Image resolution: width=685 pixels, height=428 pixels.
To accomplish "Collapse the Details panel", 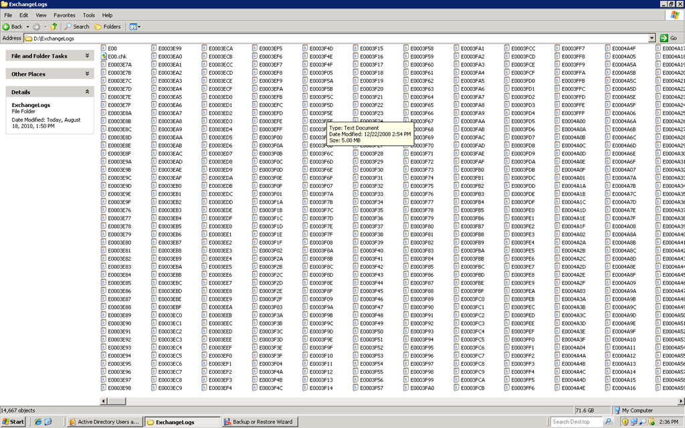I will 87,92.
